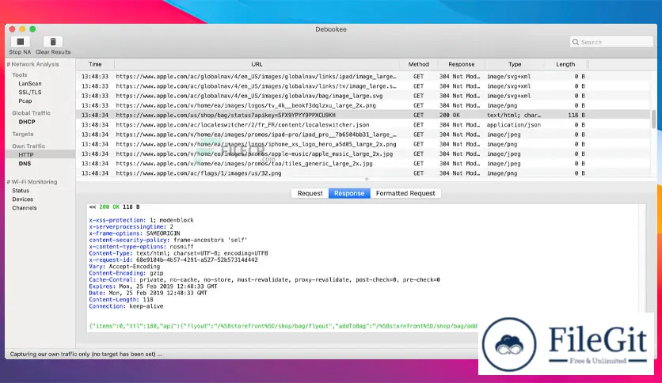The image size is (662, 383).
Task: Click the content-security-policy header line
Action: coord(168,240)
